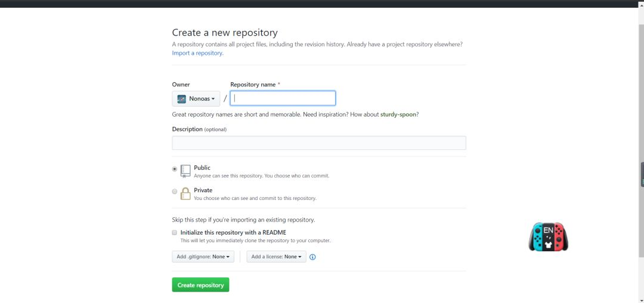Image resolution: width=644 pixels, height=303 pixels.
Task: Open the Owner Nonoas dropdown
Action: [x=196, y=99]
